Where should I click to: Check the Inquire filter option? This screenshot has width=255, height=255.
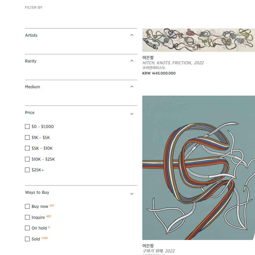tap(27, 217)
